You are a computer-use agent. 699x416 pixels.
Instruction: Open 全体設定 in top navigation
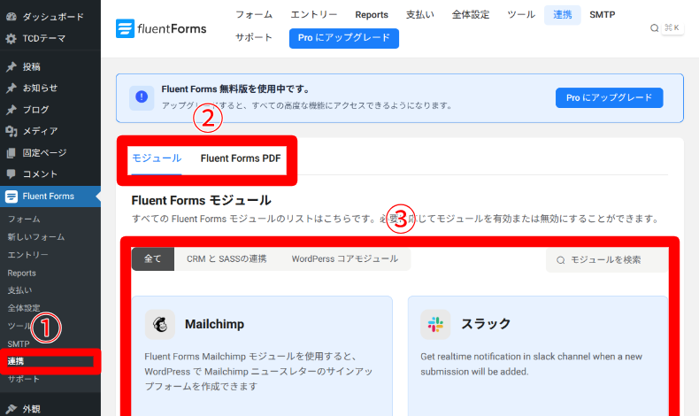pyautogui.click(x=471, y=15)
